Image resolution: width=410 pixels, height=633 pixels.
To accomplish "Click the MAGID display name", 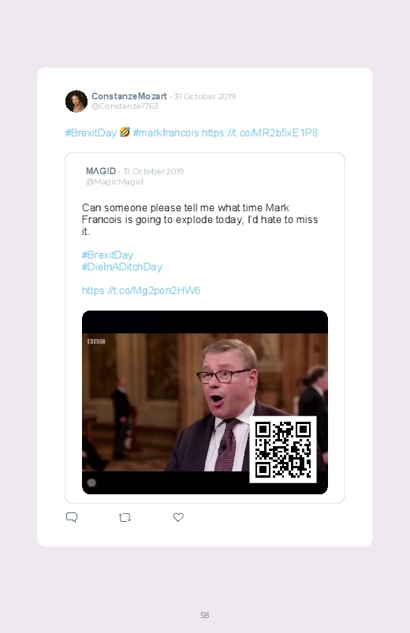I will tap(101, 171).
